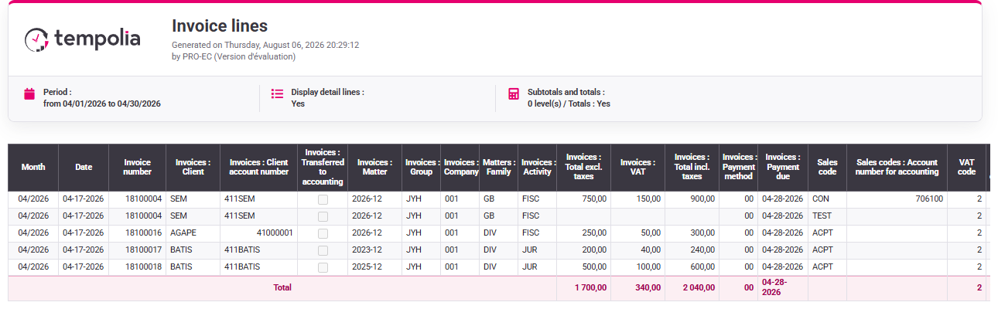The image size is (998, 309).
Task: Click the Total incl. taxes column header
Action: point(692,167)
